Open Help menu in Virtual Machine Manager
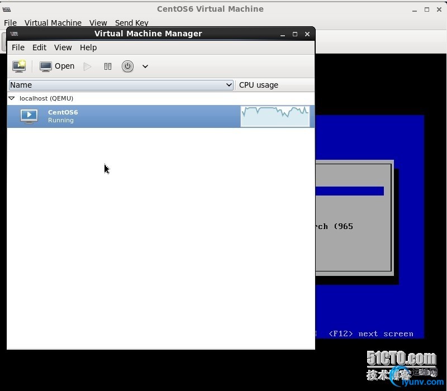The height and width of the screenshot is (391, 447). pos(88,47)
